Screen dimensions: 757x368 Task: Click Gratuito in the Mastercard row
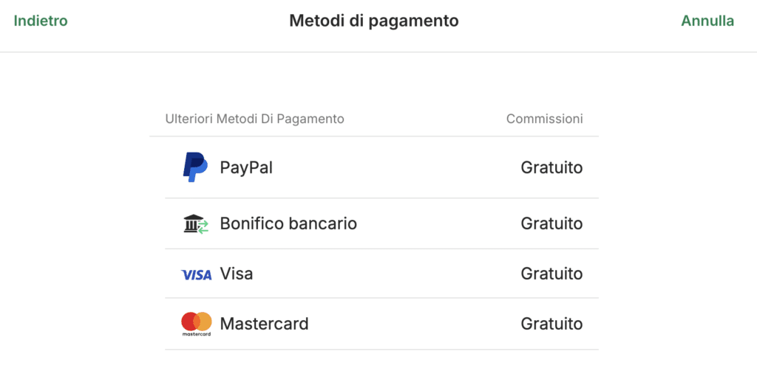click(551, 324)
